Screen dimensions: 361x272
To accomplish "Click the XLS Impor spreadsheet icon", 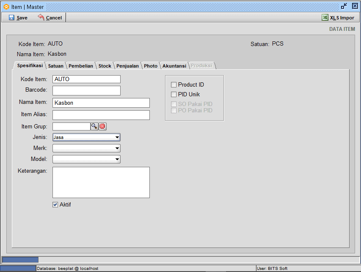I will coord(325,18).
